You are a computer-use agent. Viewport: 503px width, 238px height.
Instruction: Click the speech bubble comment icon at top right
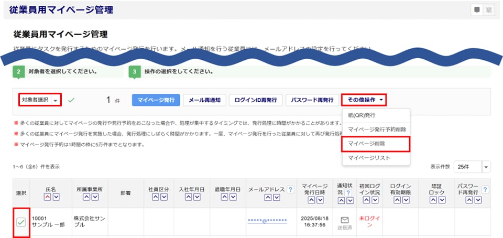pyautogui.click(x=477, y=10)
